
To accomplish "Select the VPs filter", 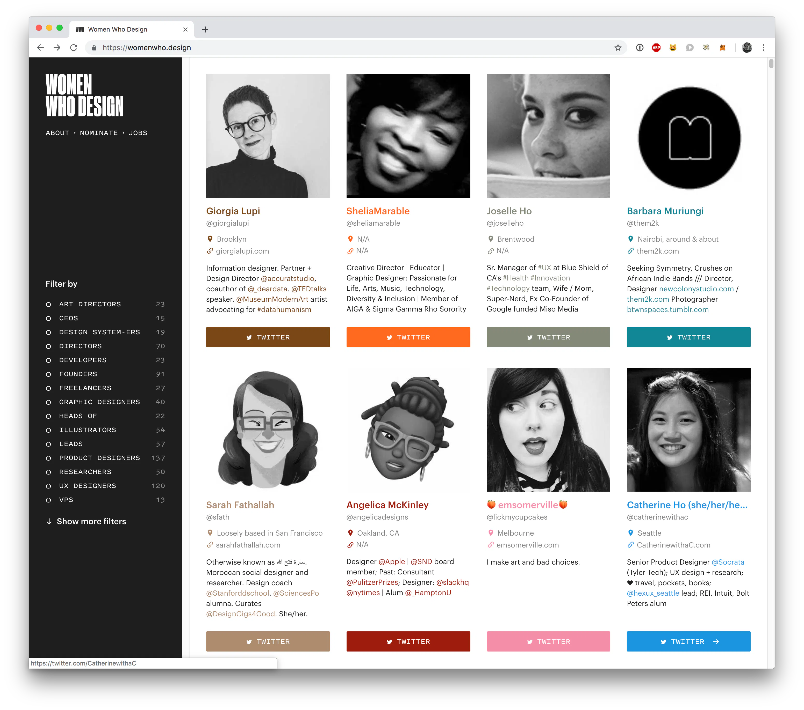I will pos(105,500).
